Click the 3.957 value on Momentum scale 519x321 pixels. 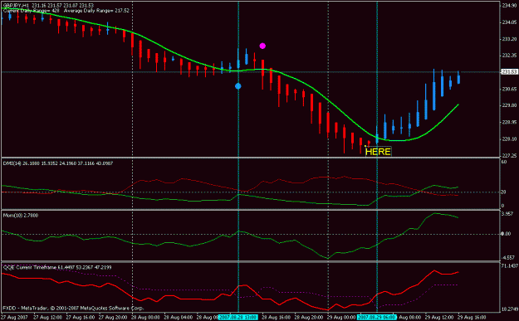pos(507,214)
